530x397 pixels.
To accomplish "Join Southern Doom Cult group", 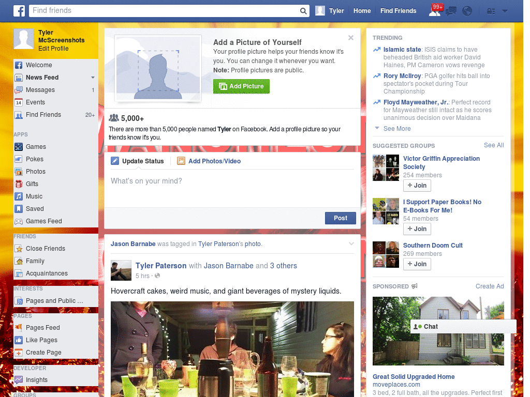I will [417, 264].
